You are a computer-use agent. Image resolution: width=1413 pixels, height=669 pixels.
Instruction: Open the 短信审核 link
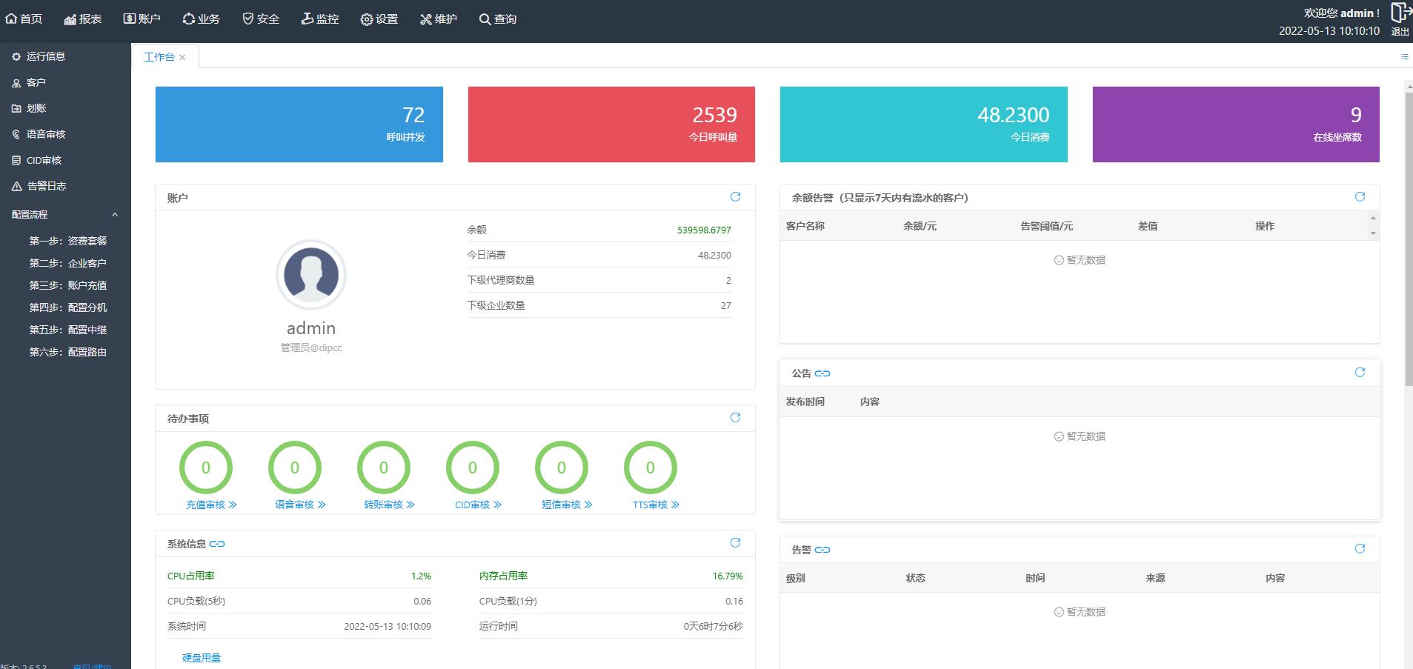tap(567, 505)
